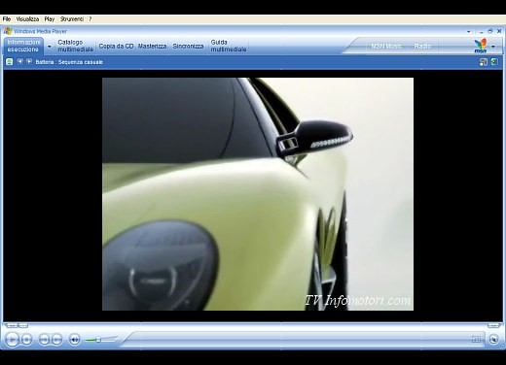Screen dimensions: 506x365
Task: Maximize the video and visualization pane
Action: click(x=483, y=62)
